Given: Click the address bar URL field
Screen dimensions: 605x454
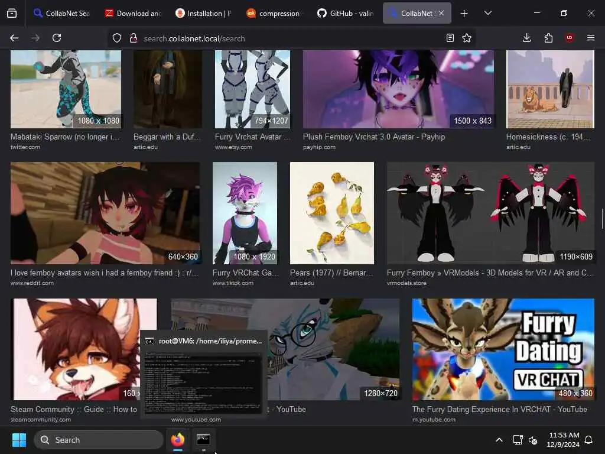Looking at the screenshot, I should tap(291, 38).
